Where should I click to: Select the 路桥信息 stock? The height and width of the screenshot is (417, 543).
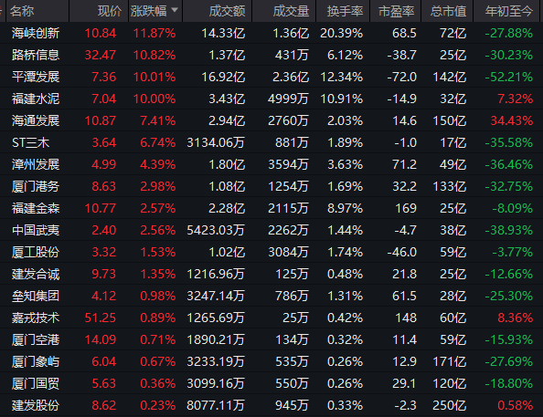pyautogui.click(x=271, y=55)
